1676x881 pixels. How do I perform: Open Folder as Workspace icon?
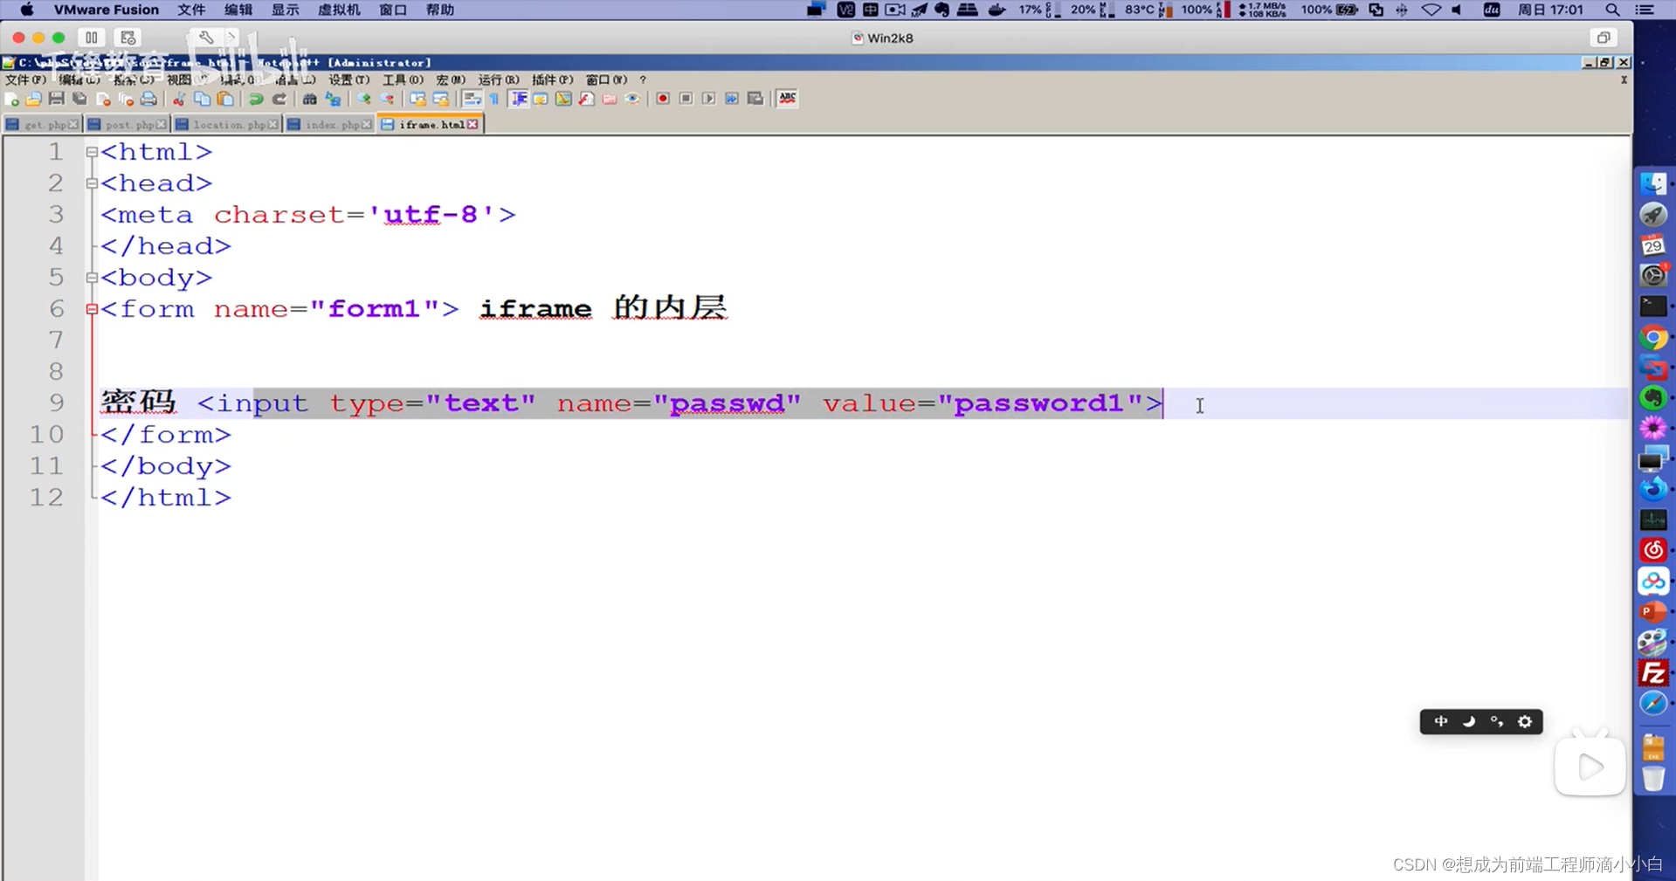point(610,99)
